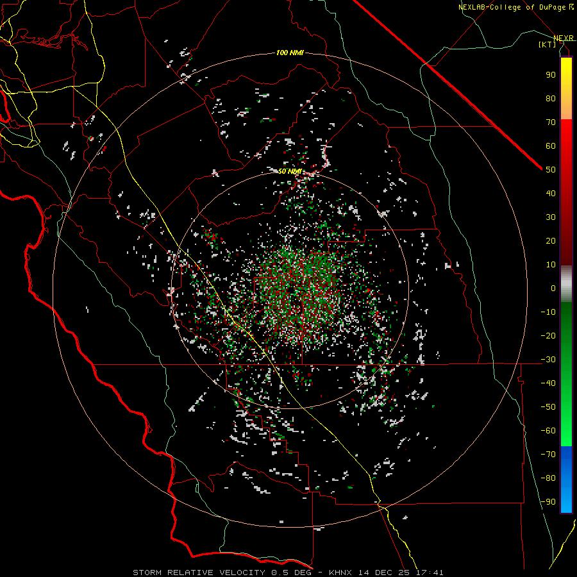Click the -80 value on velocity scale
The height and width of the screenshot is (577, 577).
tap(548, 478)
